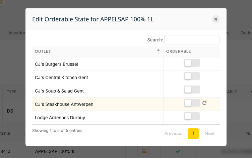Viewport: 252px width, 158px height.
Task: Click APPELSAP 100% 1L in background table
Action: (x=55, y=151)
